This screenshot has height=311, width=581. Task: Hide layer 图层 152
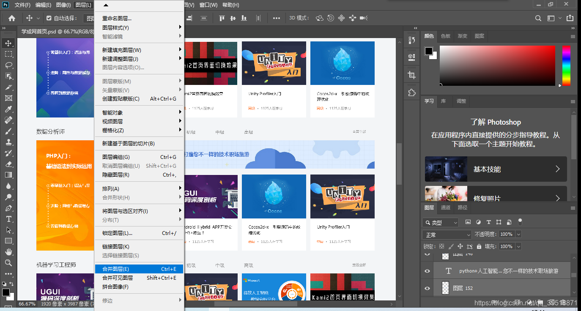point(427,288)
